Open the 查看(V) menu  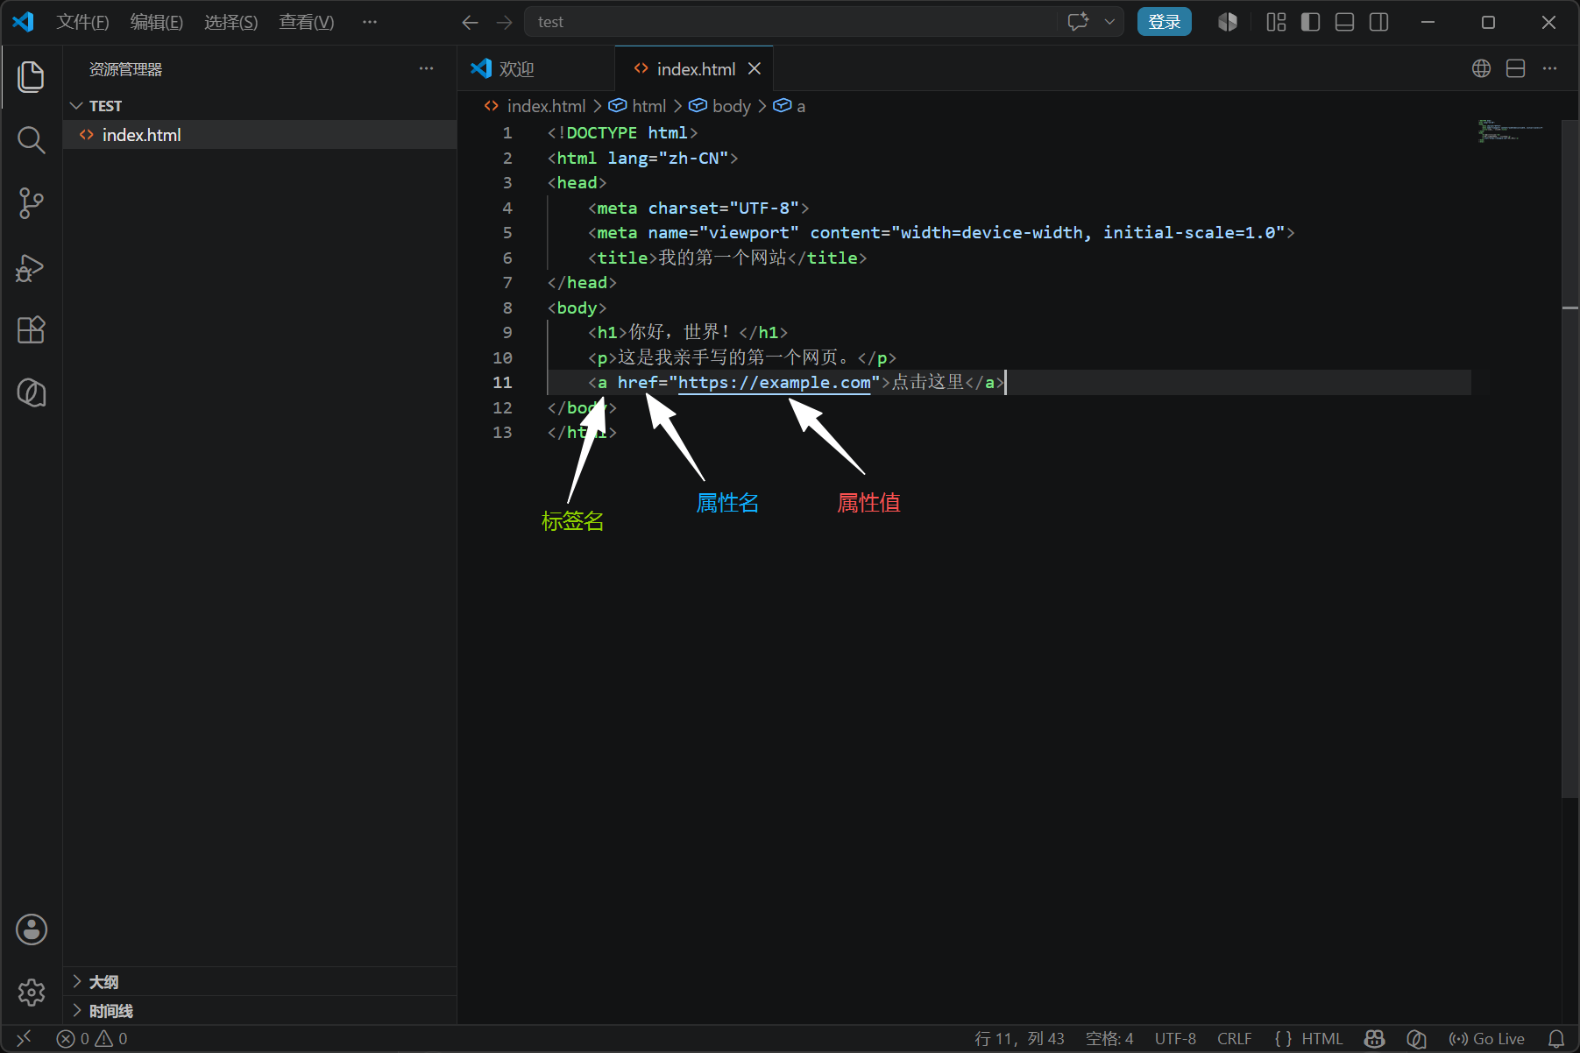[307, 22]
